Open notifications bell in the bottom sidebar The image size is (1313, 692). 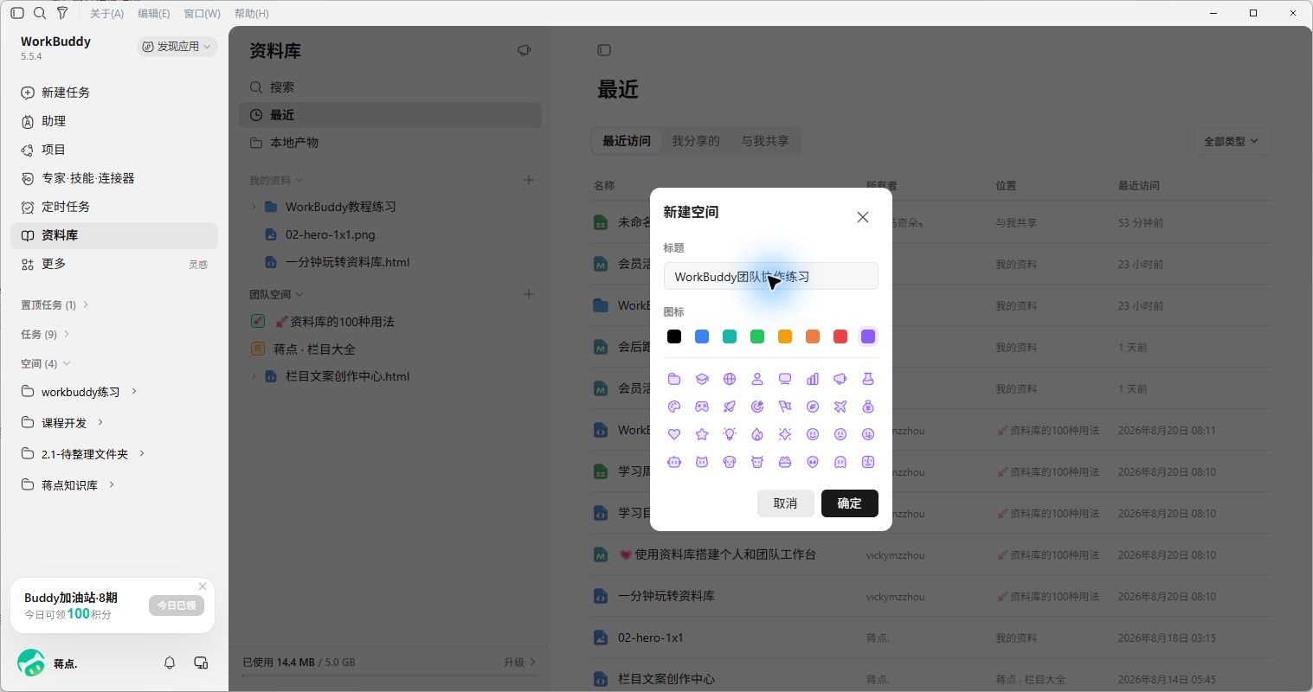point(170,663)
